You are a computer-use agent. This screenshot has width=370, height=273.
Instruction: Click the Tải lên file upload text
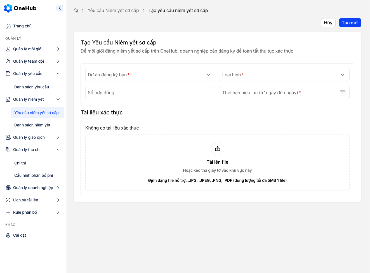218,162
